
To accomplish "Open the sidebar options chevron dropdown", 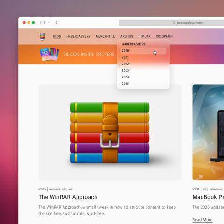I will [49, 23].
